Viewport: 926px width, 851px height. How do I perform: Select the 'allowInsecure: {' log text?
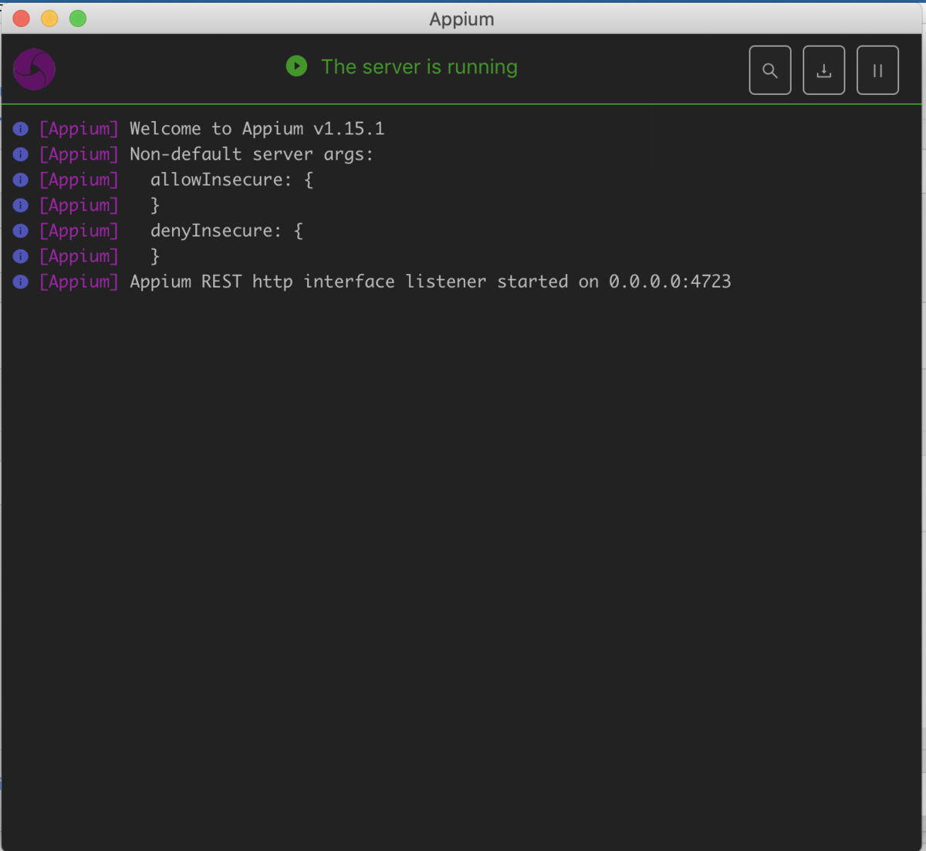click(x=231, y=180)
